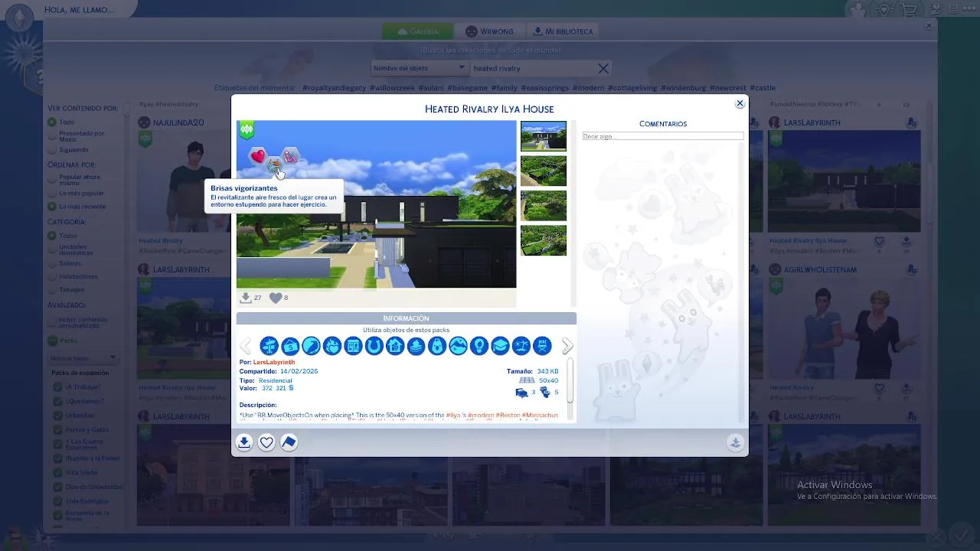Click the download count icon below the preview
The image size is (980, 551).
pyautogui.click(x=245, y=298)
